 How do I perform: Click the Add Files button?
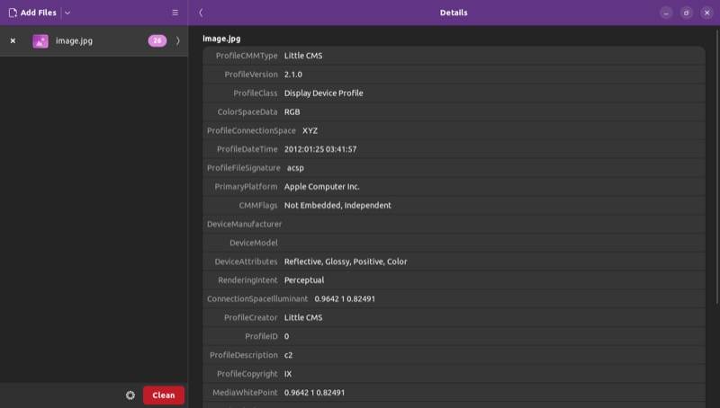pyautogui.click(x=32, y=13)
